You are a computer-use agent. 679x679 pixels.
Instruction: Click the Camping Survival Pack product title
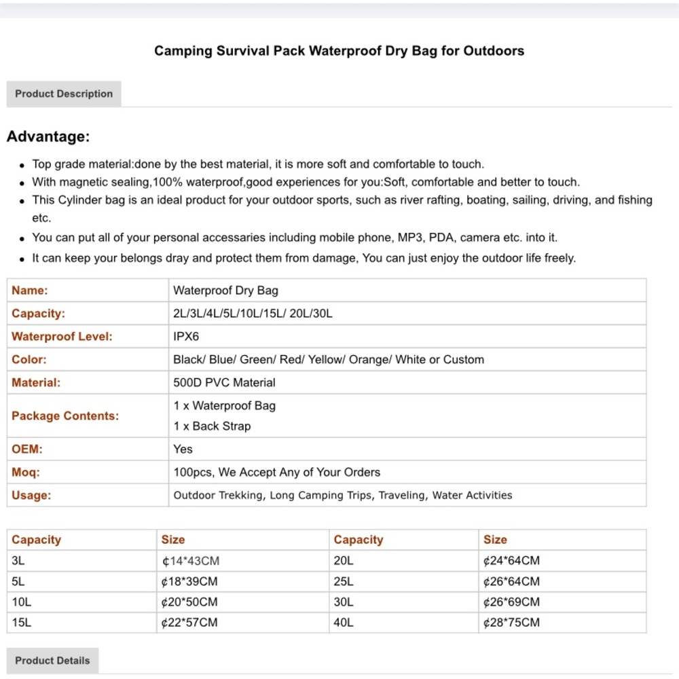339,51
